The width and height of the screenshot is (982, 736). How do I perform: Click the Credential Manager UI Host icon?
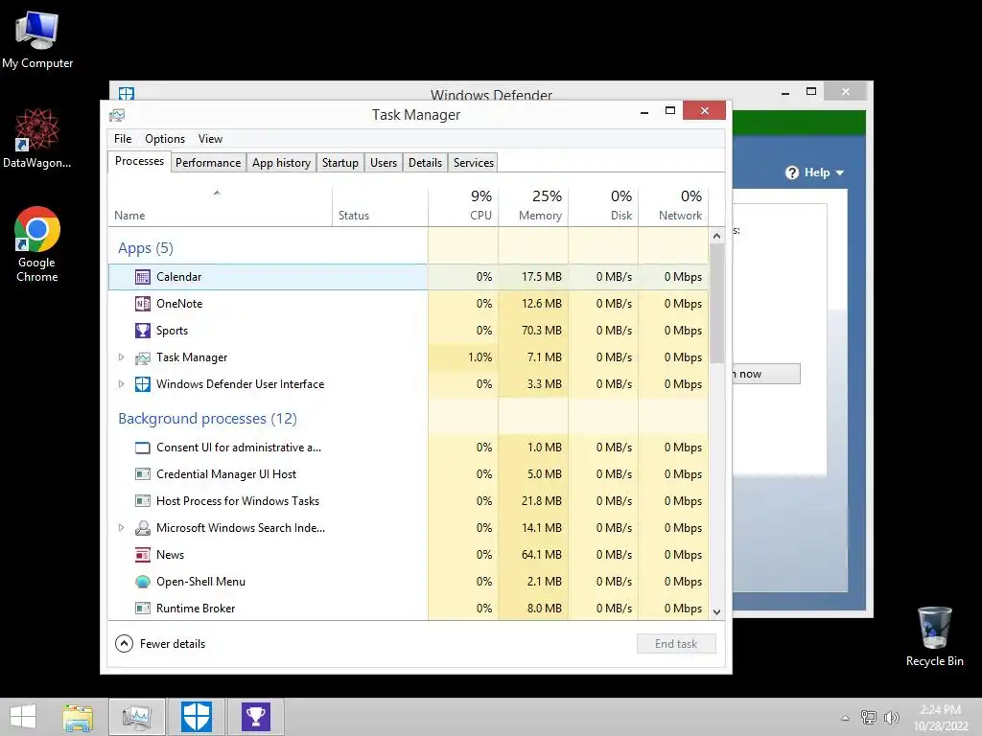tap(143, 474)
